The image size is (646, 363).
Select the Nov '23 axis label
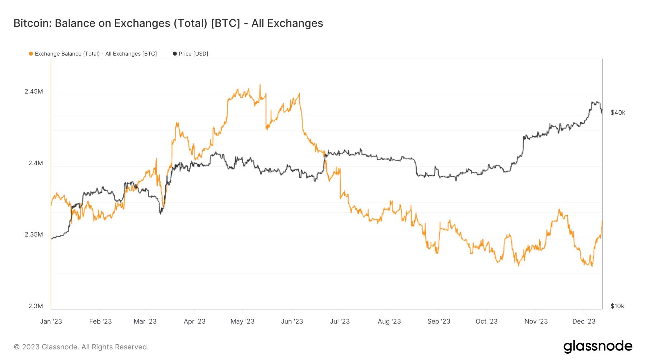536,321
